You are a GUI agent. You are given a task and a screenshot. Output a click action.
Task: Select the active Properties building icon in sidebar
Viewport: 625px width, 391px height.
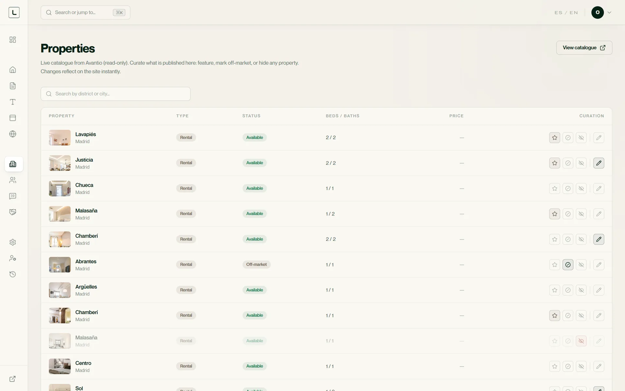14,164
